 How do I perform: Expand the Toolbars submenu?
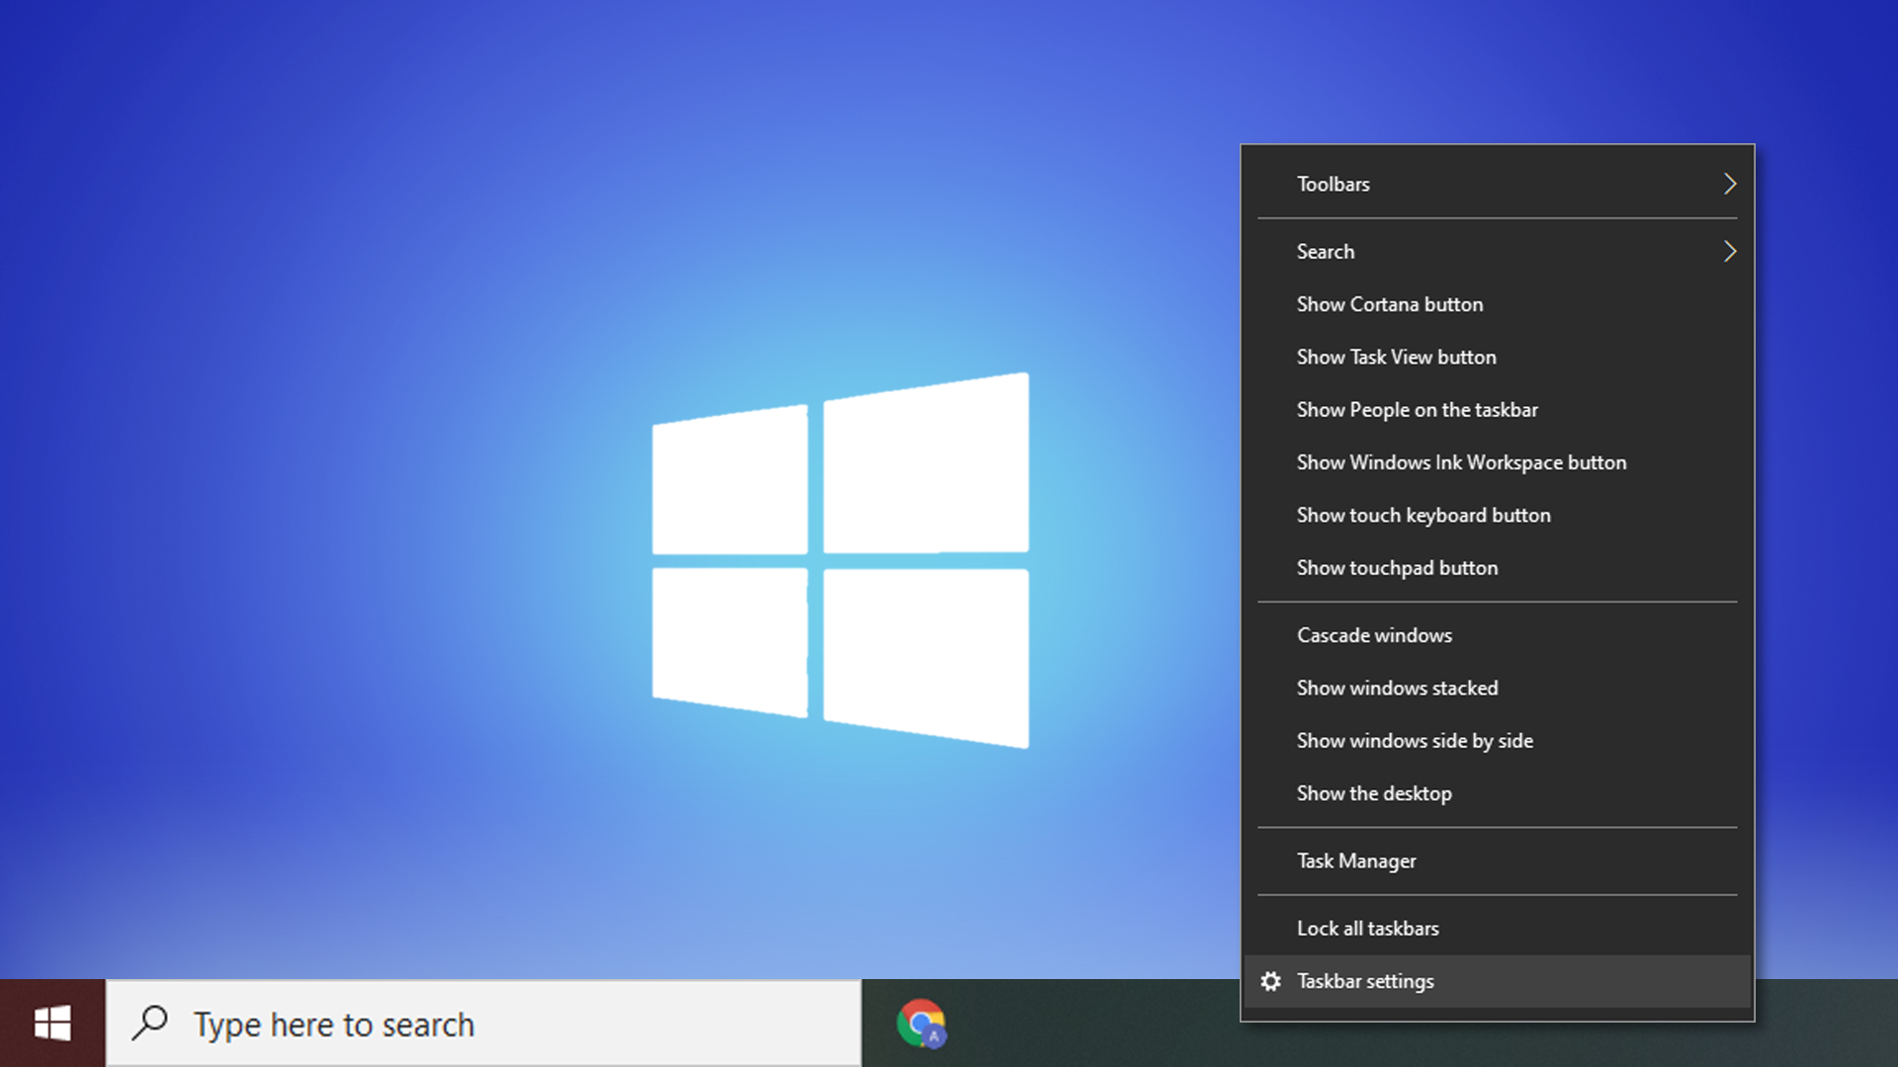(1497, 184)
